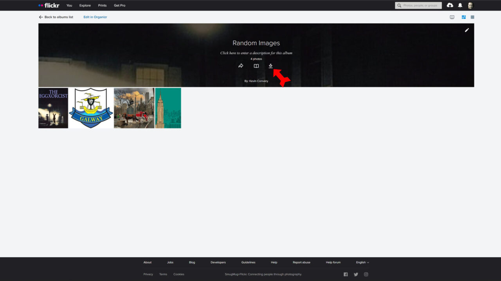Open Flickr's Twitter icon in footer
This screenshot has width=501, height=281.
pos(356,274)
